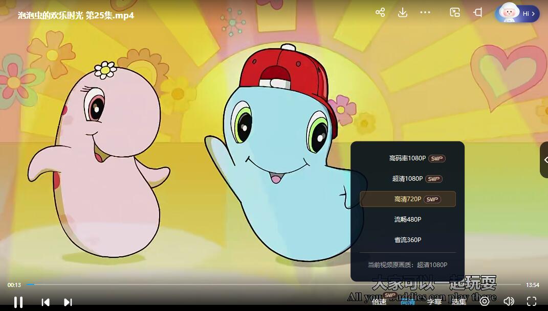Image resolution: width=548 pixels, height=311 pixels.
Task: Click the total duration 13:54
Action: coord(533,285)
